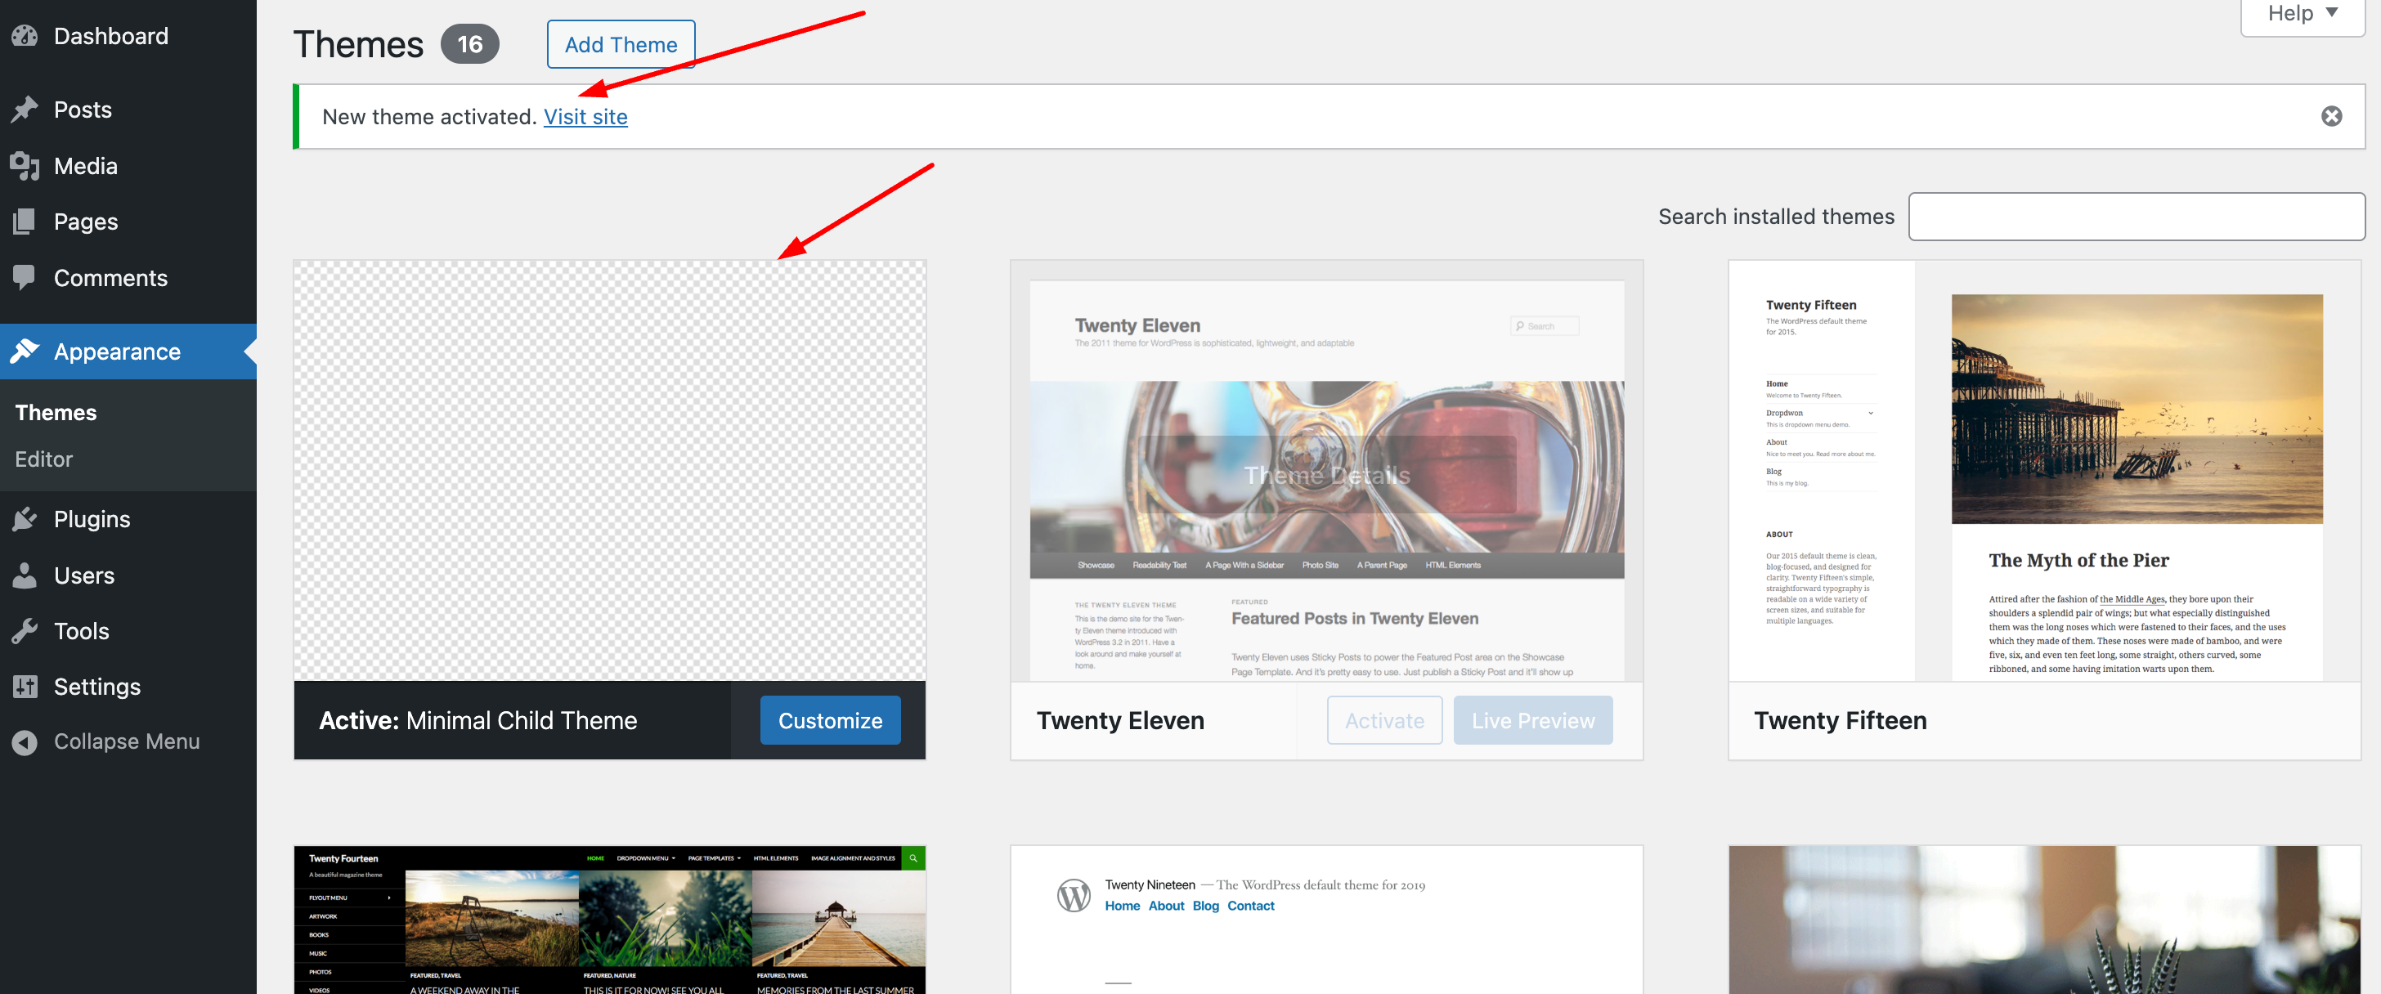Click the Add Theme button
The image size is (2381, 994).
pyautogui.click(x=621, y=44)
